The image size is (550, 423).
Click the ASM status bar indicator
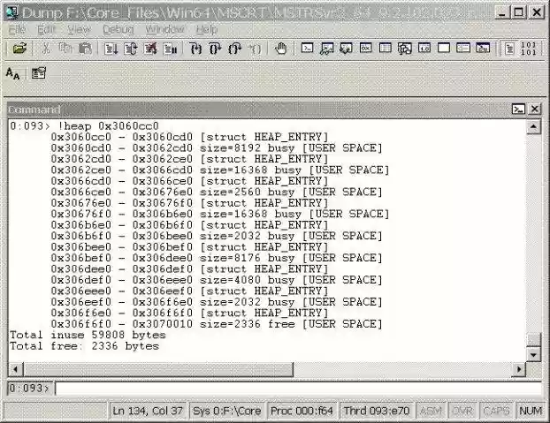tap(432, 411)
